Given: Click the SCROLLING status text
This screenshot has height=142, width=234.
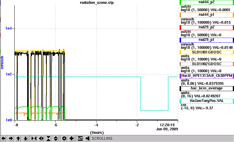Looking at the screenshot, I should click(102, 138).
